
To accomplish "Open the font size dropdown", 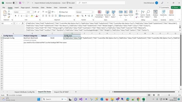I will coord(33,12).
